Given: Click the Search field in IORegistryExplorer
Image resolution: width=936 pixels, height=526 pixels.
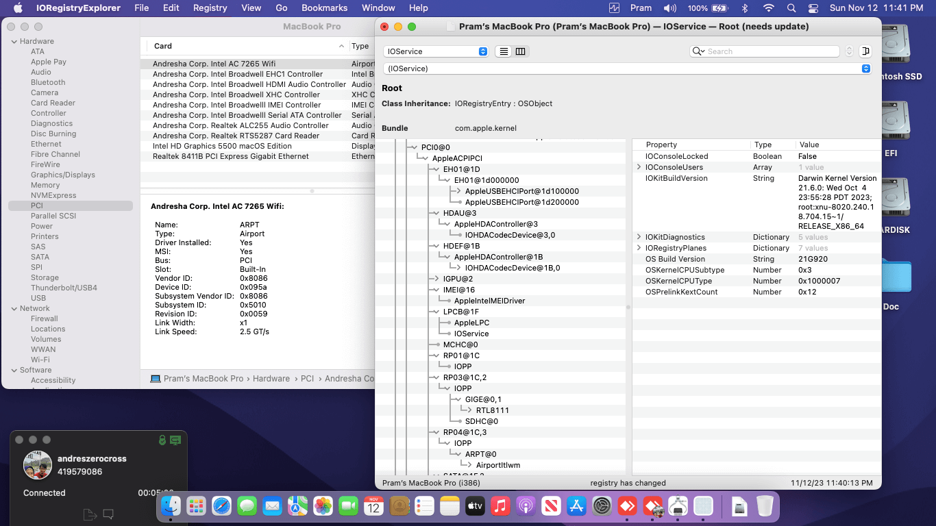Looking at the screenshot, I should pyautogui.click(x=765, y=51).
